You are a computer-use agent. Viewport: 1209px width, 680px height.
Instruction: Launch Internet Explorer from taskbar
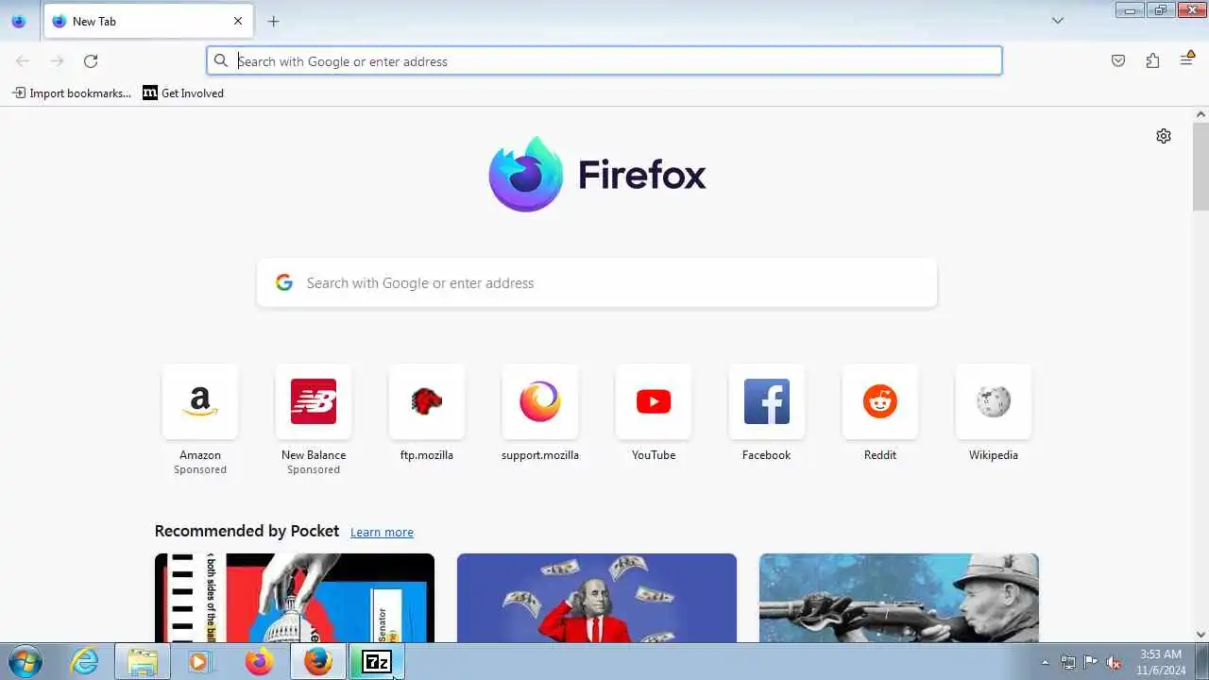[x=85, y=662]
